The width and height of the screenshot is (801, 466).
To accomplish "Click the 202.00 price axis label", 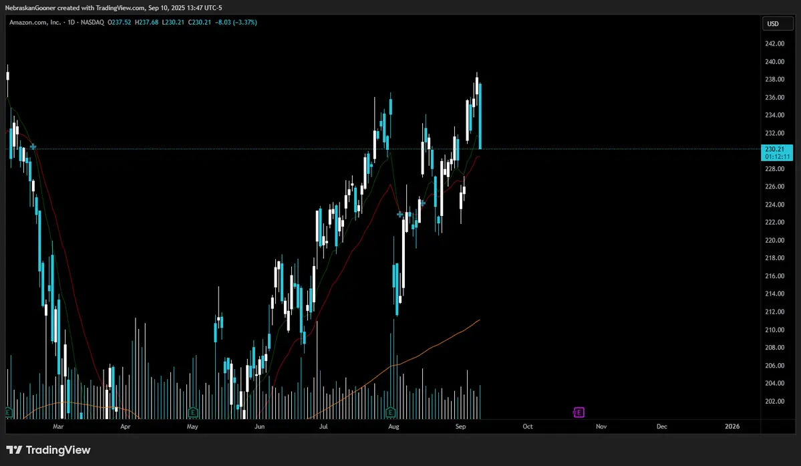I will [774, 401].
